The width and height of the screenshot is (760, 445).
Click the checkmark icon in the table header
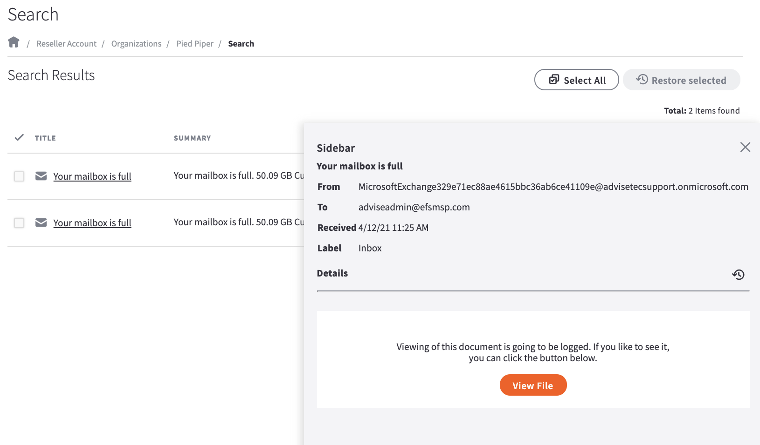pos(19,138)
